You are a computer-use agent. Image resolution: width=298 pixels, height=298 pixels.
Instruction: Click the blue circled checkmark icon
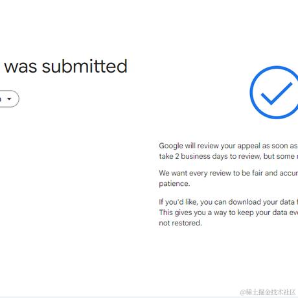point(274,93)
